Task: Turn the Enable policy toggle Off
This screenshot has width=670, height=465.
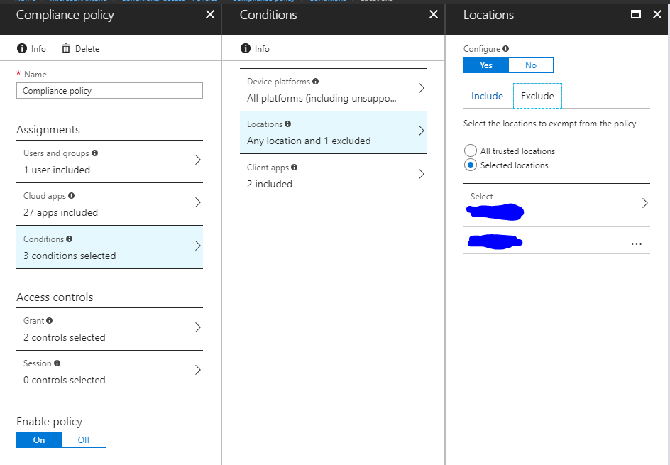Action: (84, 439)
